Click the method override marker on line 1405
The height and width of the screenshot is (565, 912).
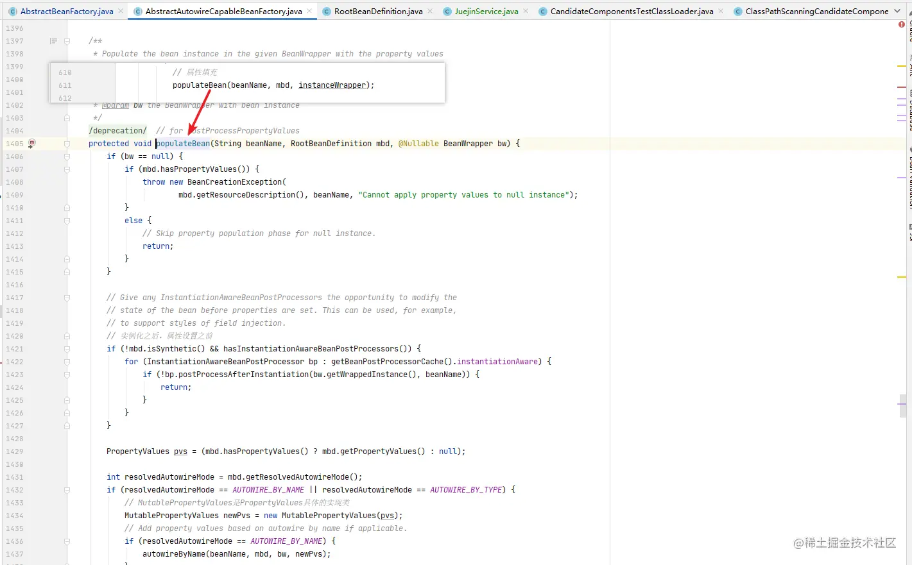(31, 144)
